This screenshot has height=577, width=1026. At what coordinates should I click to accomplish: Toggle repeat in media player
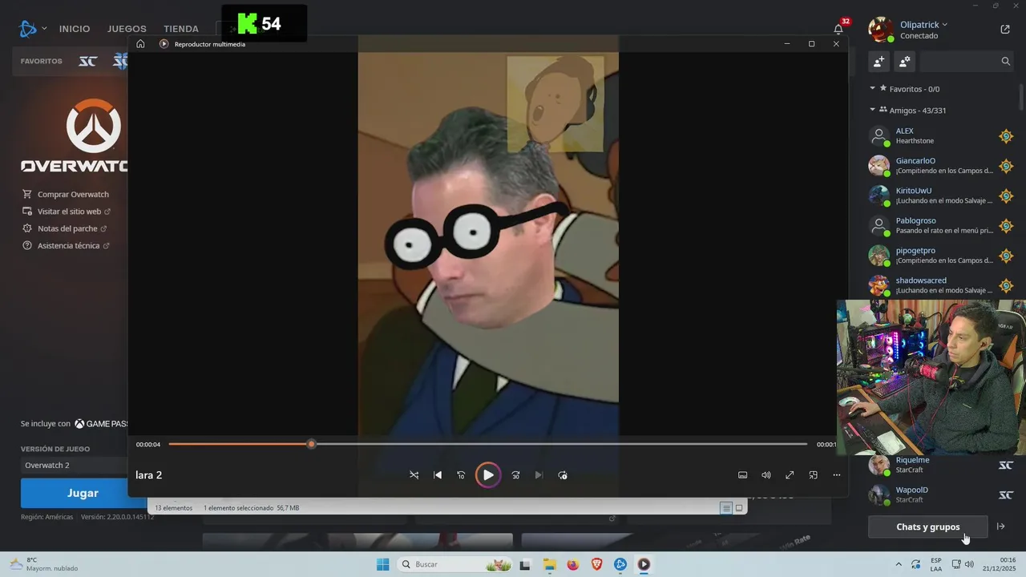(x=562, y=475)
